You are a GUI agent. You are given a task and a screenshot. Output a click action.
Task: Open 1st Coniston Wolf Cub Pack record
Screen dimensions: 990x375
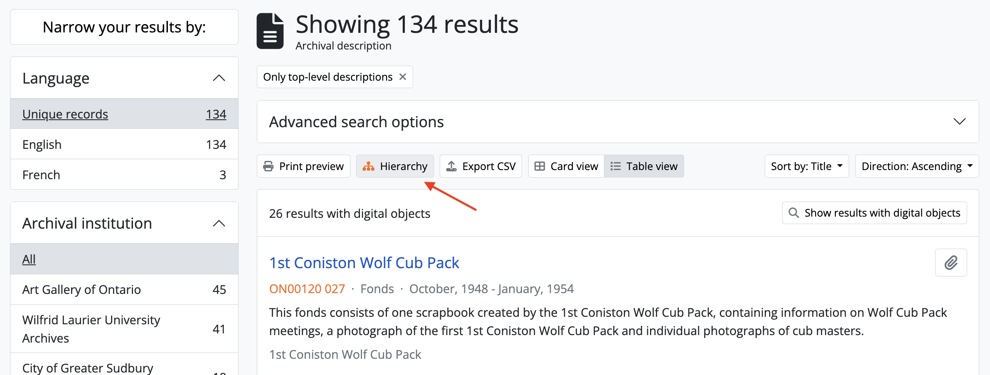click(364, 263)
